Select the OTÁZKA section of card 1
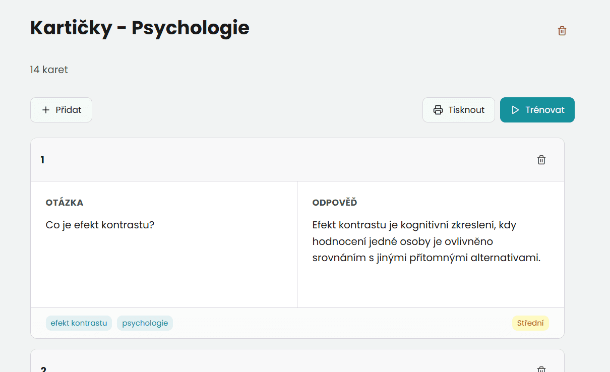Viewport: 610px width, 372px height. coord(64,202)
